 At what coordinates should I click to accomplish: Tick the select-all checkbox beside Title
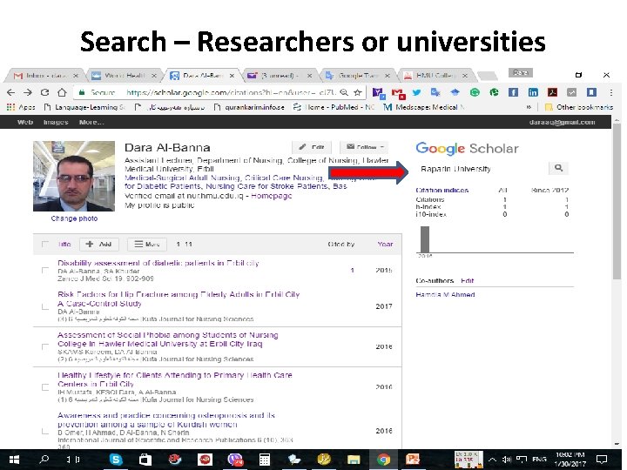44,245
